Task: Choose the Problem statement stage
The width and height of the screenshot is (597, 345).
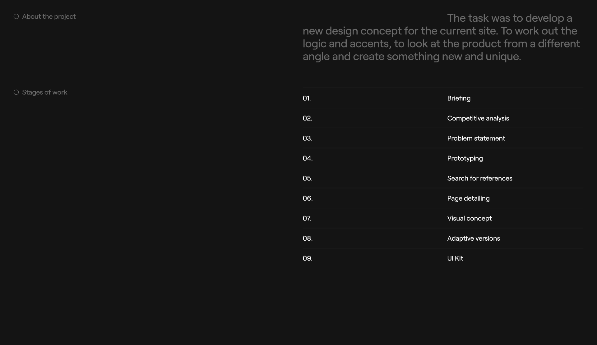Action: (x=476, y=138)
